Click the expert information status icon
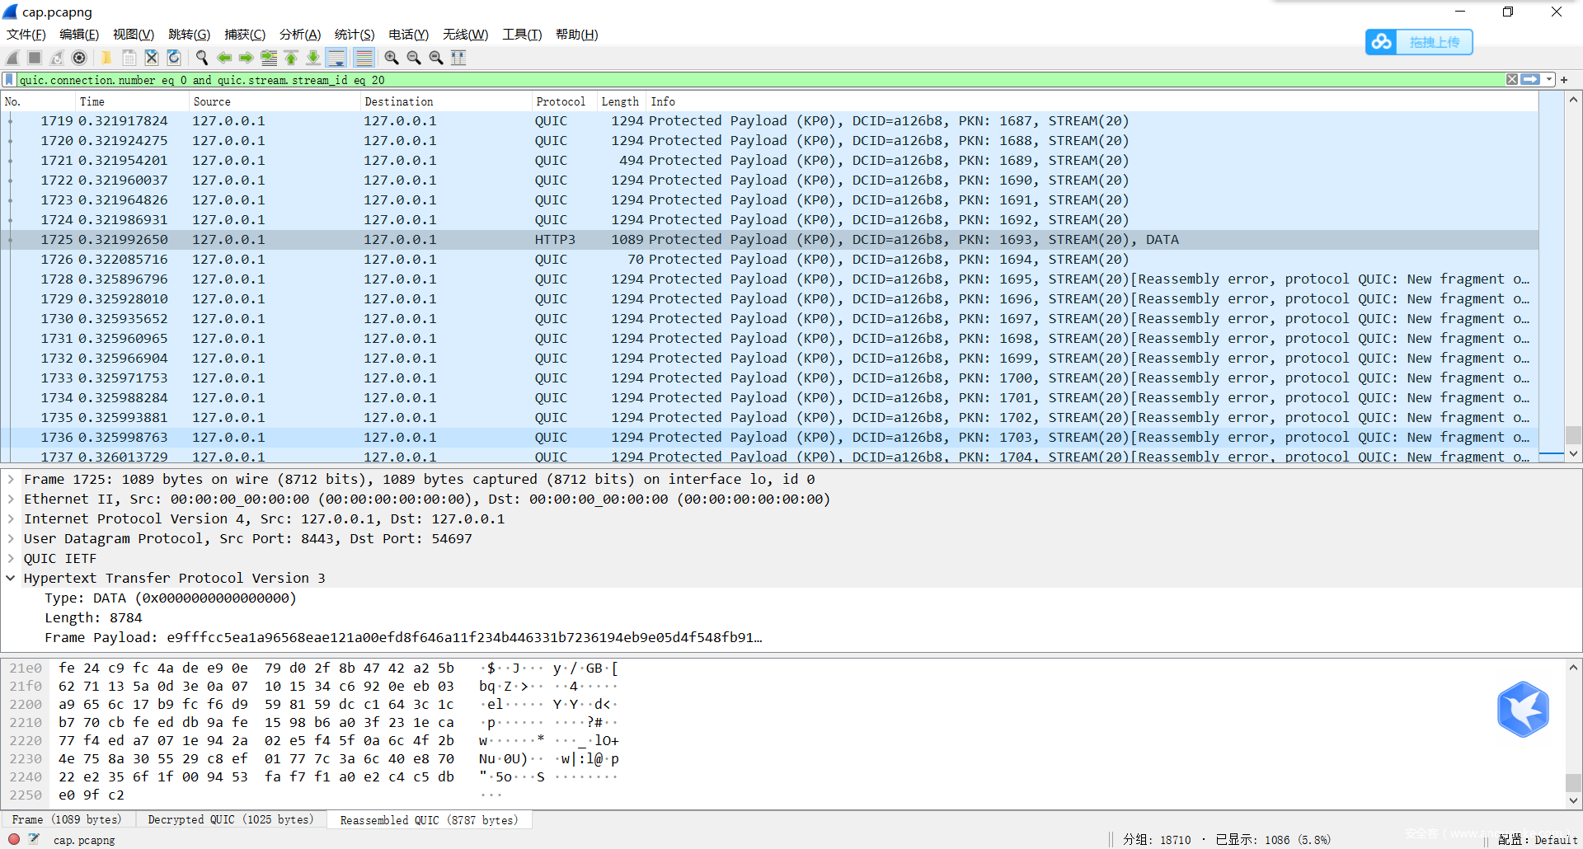Screen dimensions: 1583x849 [x=14, y=839]
